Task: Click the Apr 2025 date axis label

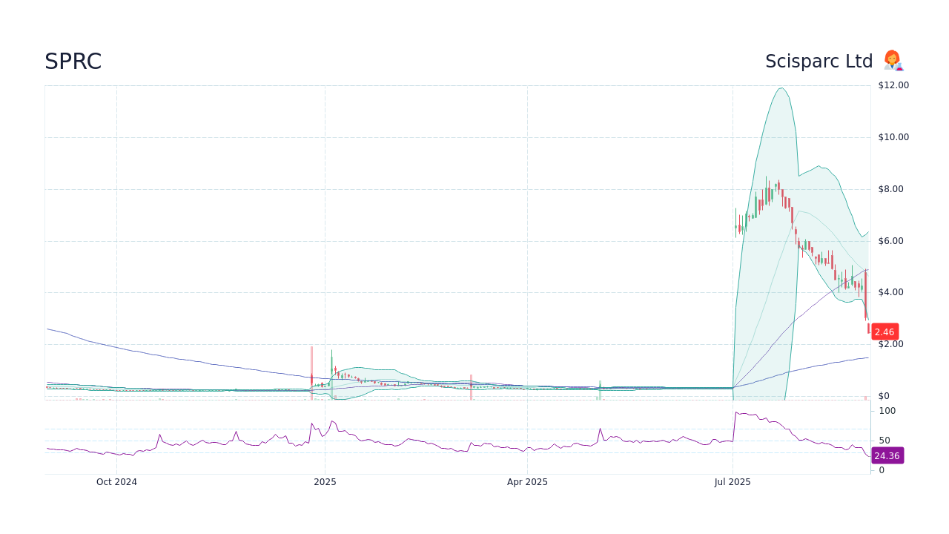Action: (x=527, y=482)
